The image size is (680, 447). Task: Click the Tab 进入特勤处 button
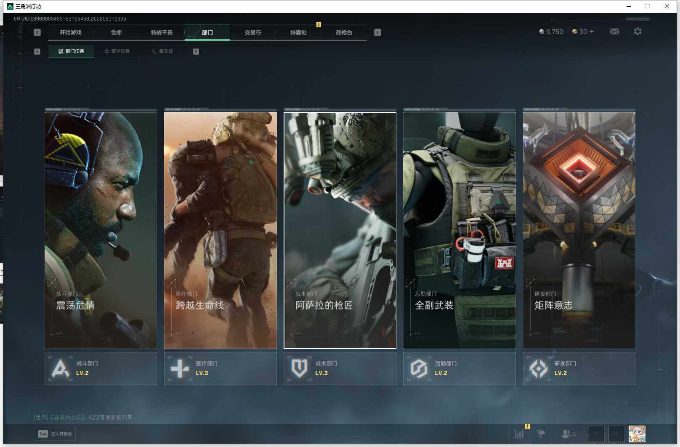[55, 434]
